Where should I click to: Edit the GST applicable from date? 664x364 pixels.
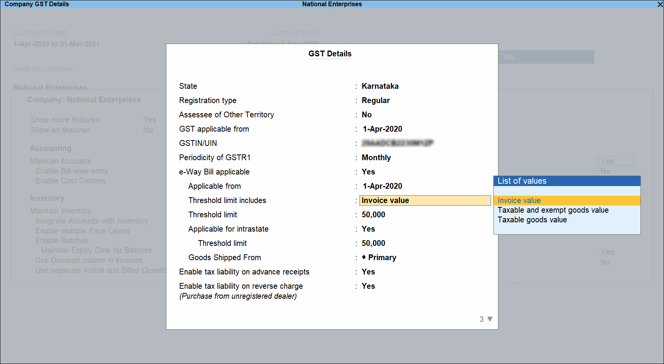pos(382,129)
